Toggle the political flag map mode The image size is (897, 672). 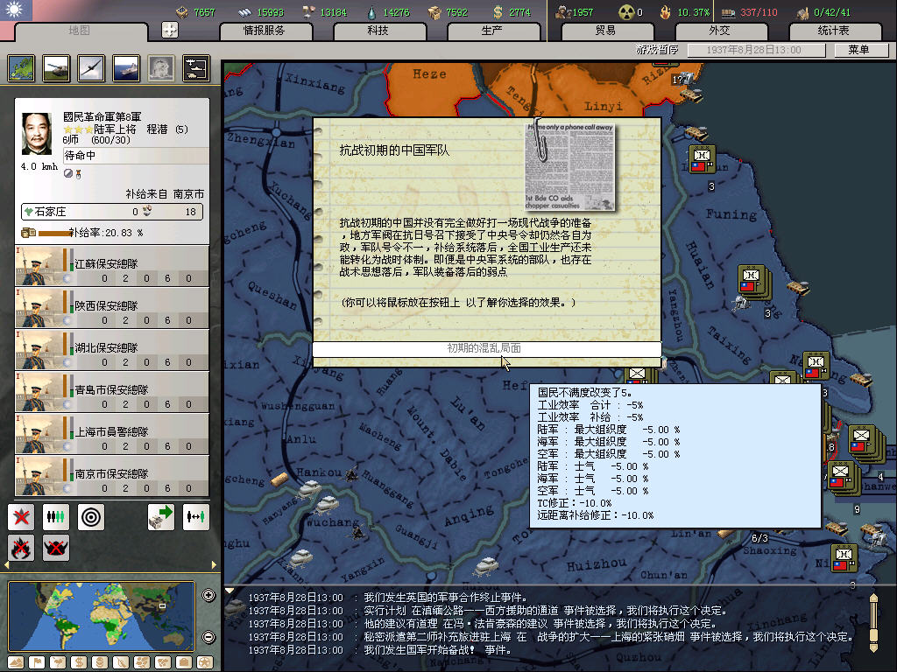(35, 662)
